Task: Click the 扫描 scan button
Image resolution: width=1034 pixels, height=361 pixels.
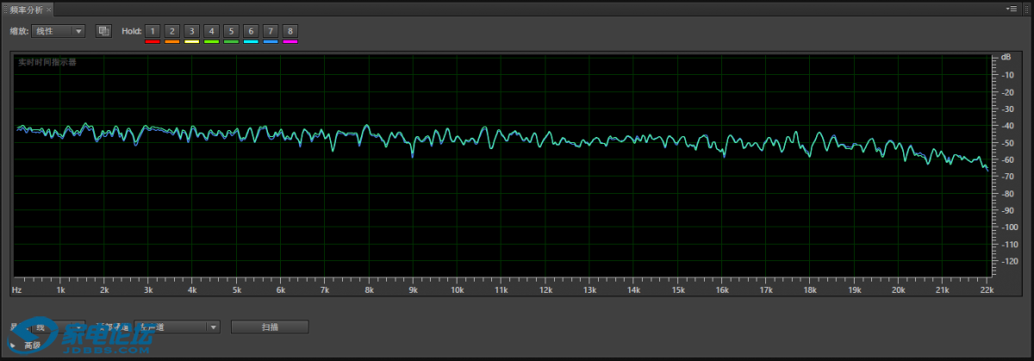Action: pyautogui.click(x=270, y=327)
